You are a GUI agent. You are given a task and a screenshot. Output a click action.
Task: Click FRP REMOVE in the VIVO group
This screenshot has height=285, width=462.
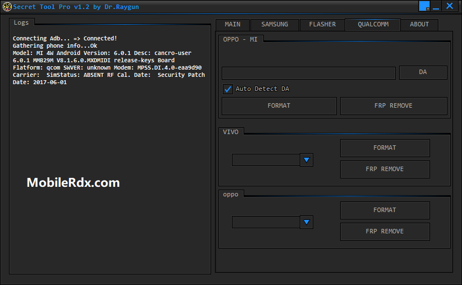point(385,169)
